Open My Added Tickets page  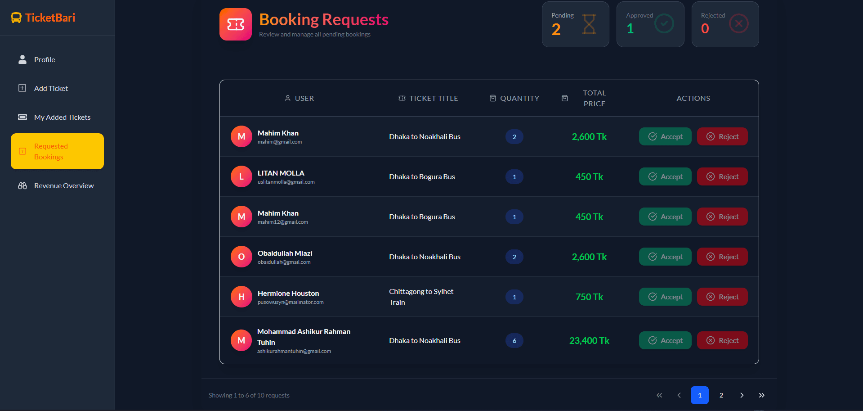(57, 117)
